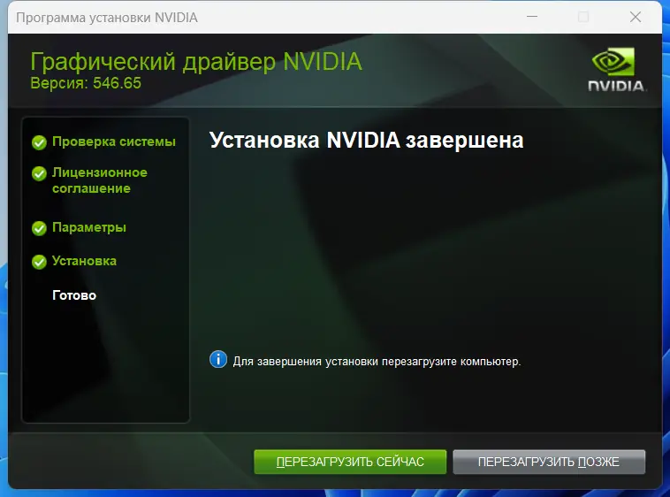
Task: Click Графический драйвер NVIDIA title
Action: click(196, 62)
